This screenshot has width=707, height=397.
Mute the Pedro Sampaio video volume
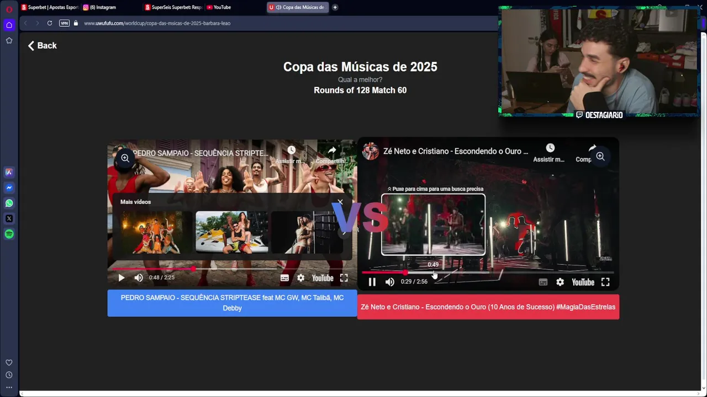point(139,278)
